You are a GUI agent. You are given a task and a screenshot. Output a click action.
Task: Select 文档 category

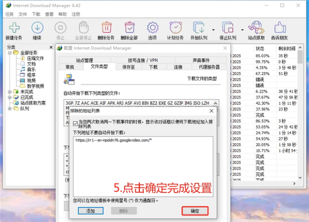(x=31, y=64)
